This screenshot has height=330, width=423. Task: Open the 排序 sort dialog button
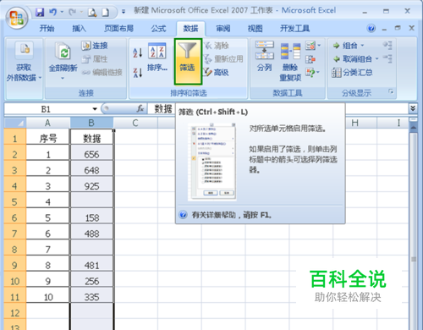(x=157, y=57)
